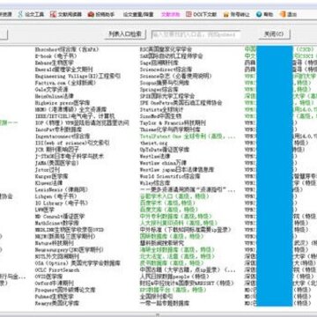Select Statista全球统计 entry
This screenshot has height=317, width=317.
pyautogui.click(x=161, y=109)
